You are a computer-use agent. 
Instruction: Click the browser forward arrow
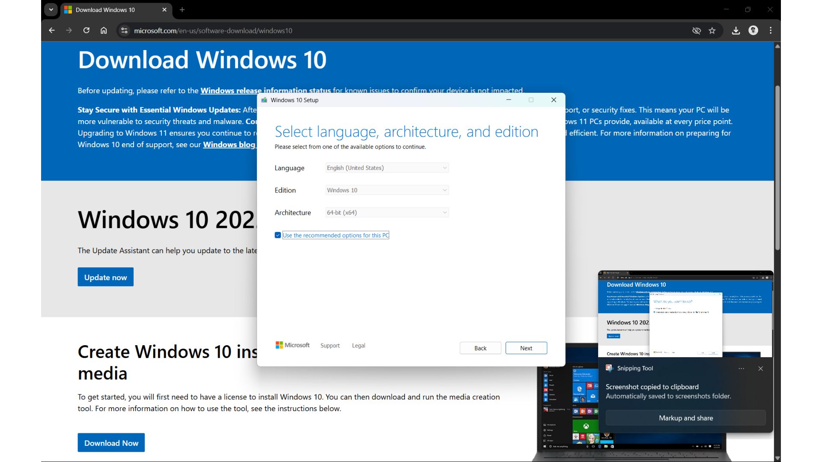click(69, 30)
